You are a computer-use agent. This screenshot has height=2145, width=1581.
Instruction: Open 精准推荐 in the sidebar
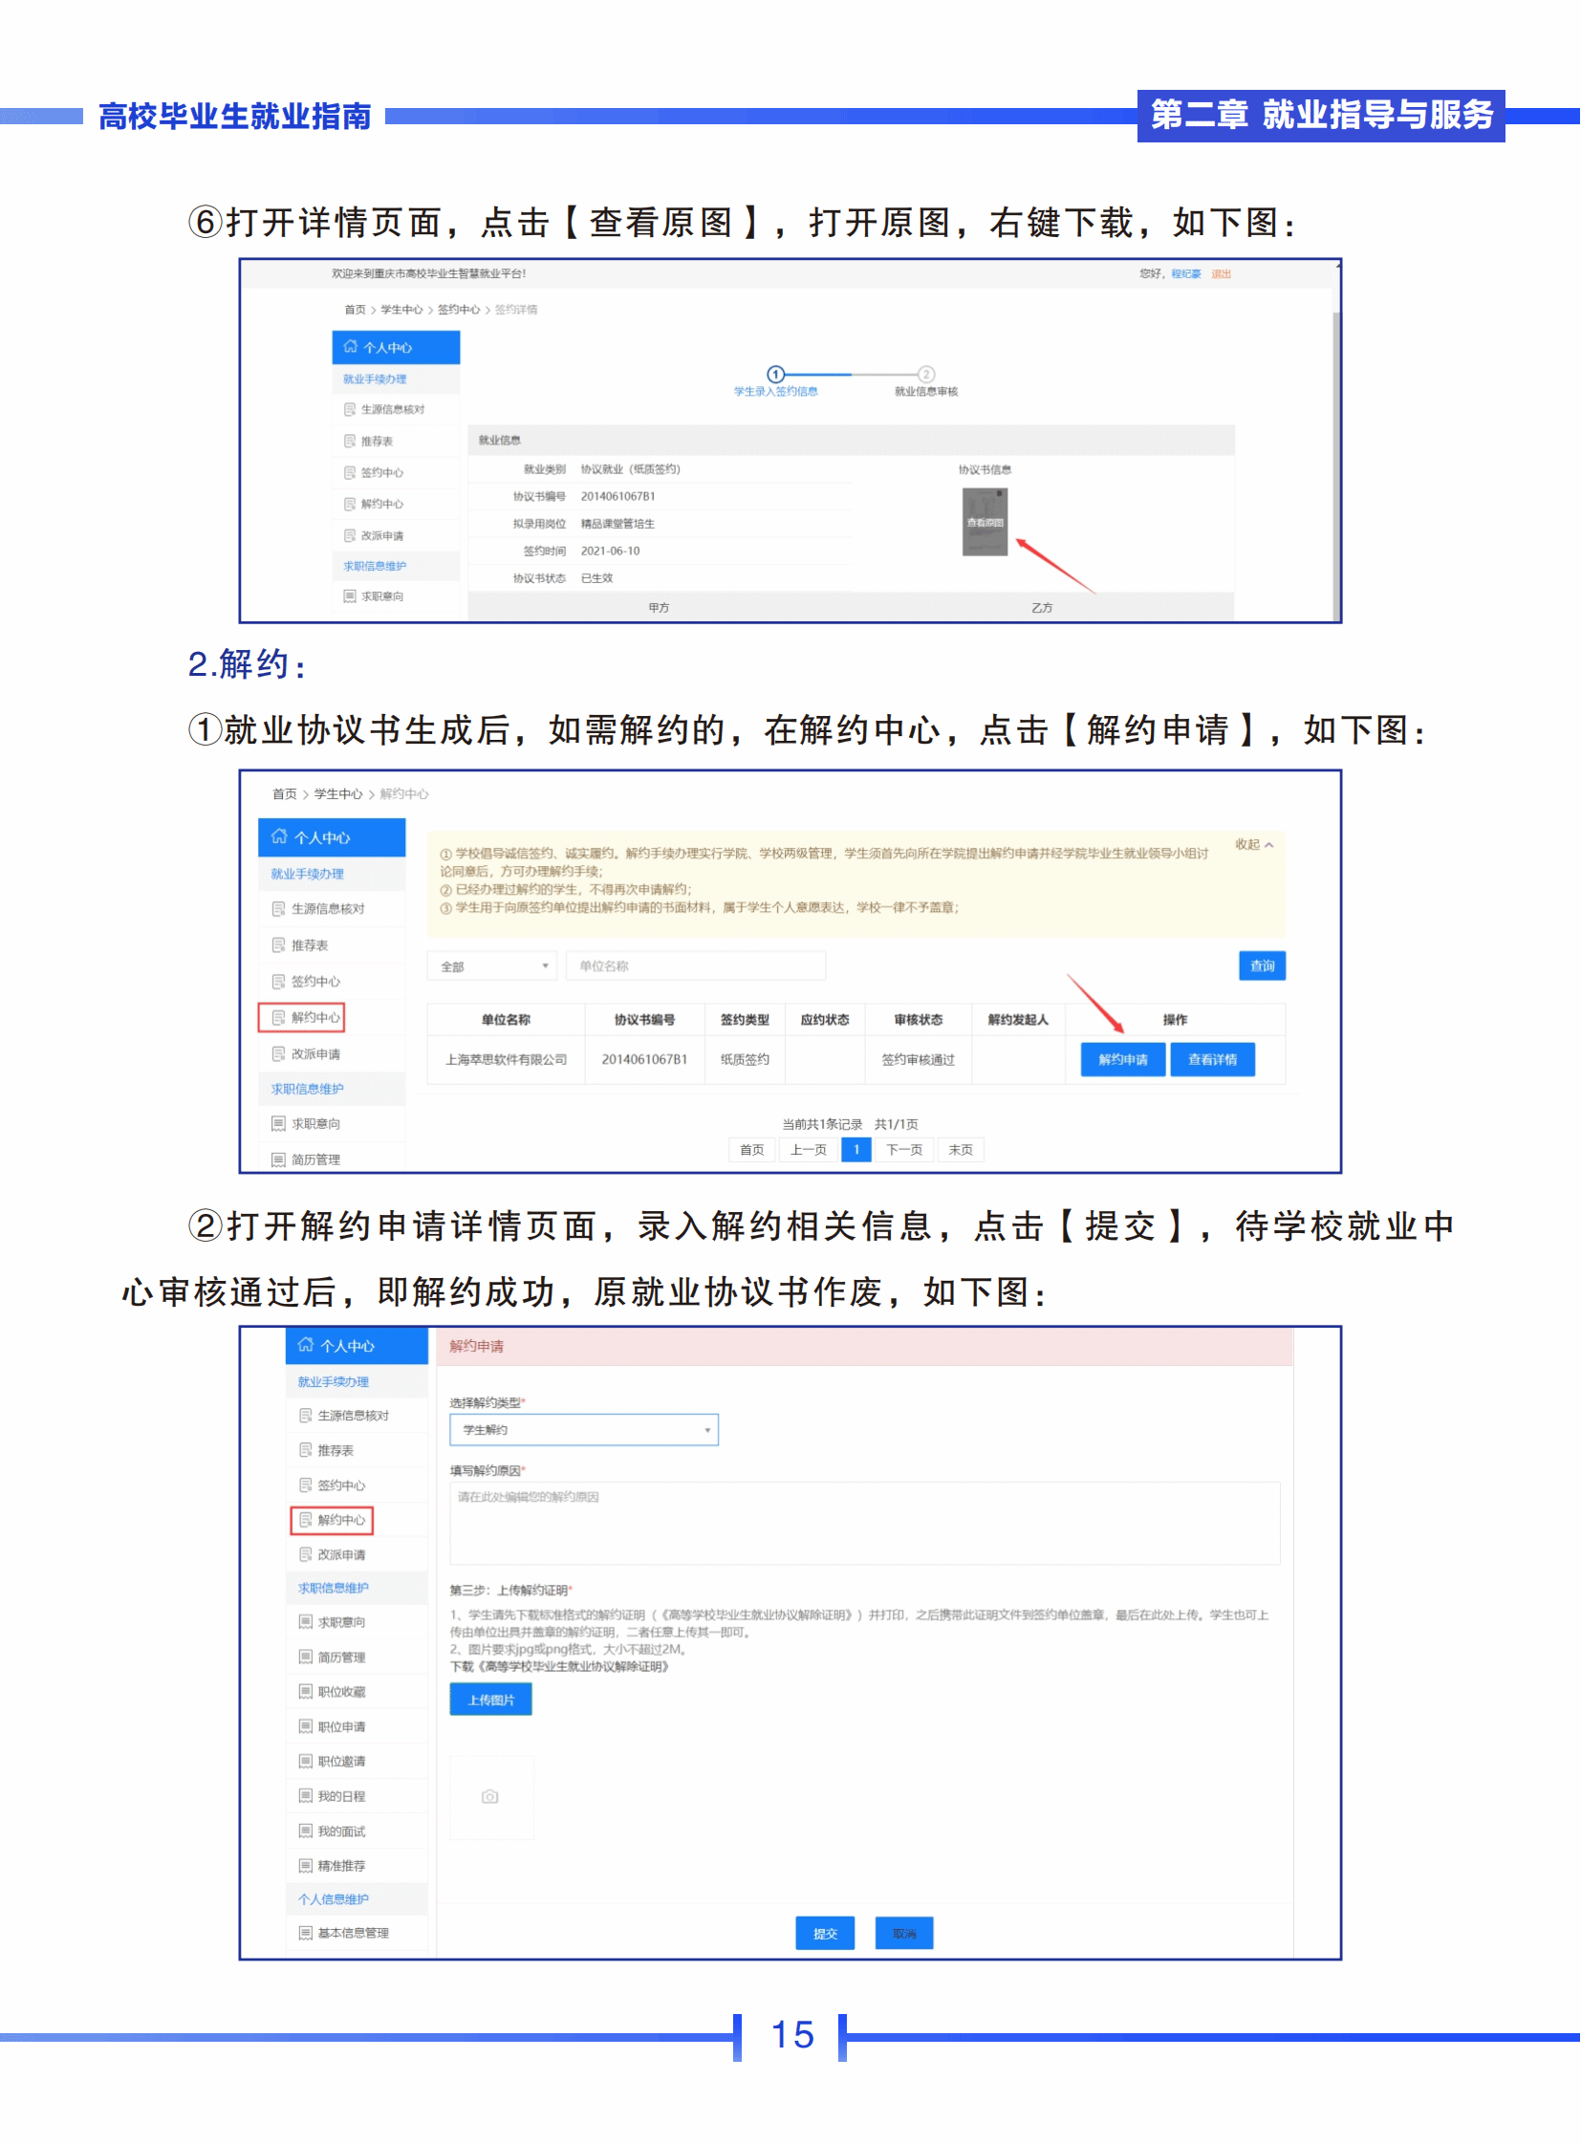340,1866
